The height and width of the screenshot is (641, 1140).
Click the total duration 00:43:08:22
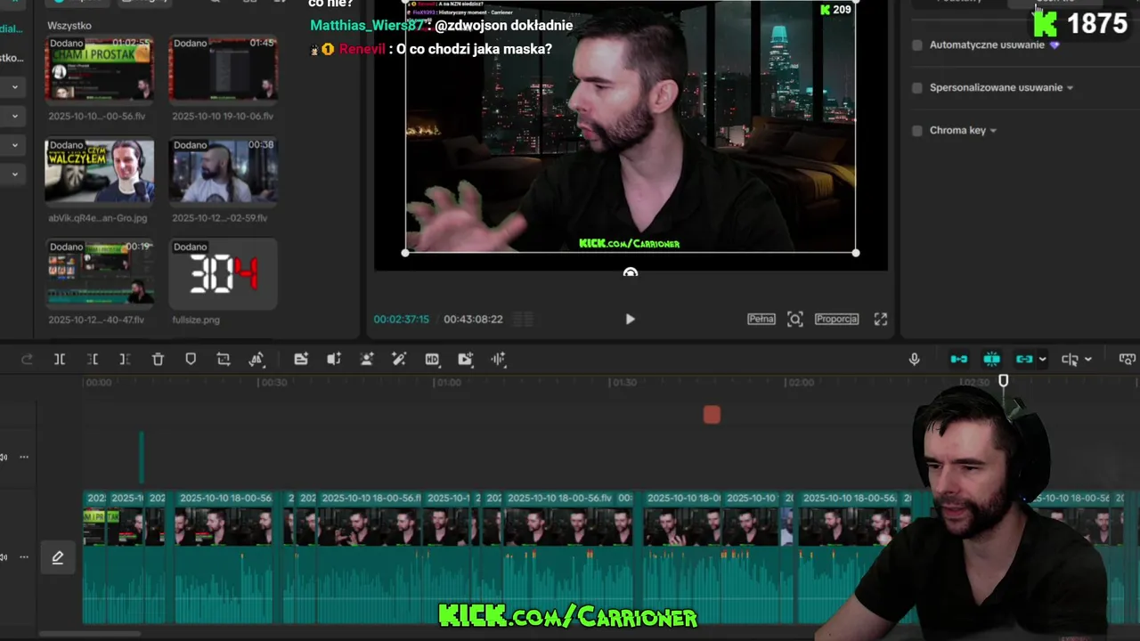coord(473,319)
